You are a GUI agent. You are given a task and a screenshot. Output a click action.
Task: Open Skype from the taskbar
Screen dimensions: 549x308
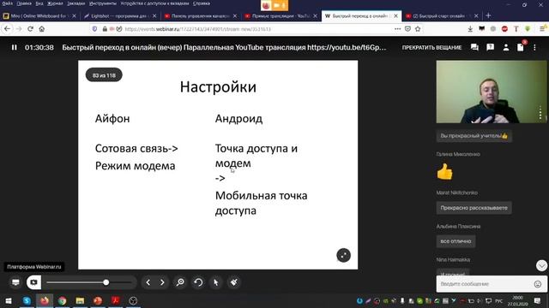[x=27, y=300]
